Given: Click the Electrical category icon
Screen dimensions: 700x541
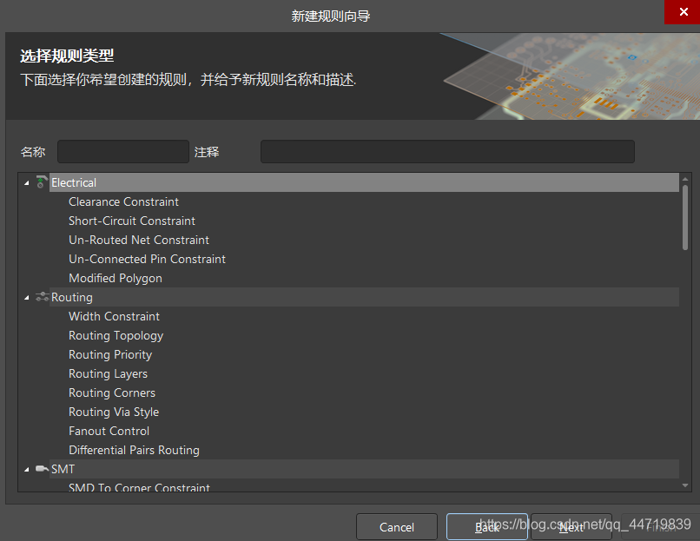Looking at the screenshot, I should [x=42, y=182].
